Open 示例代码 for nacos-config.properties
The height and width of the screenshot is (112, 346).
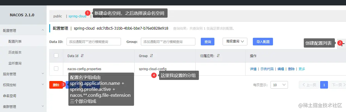point(267,69)
